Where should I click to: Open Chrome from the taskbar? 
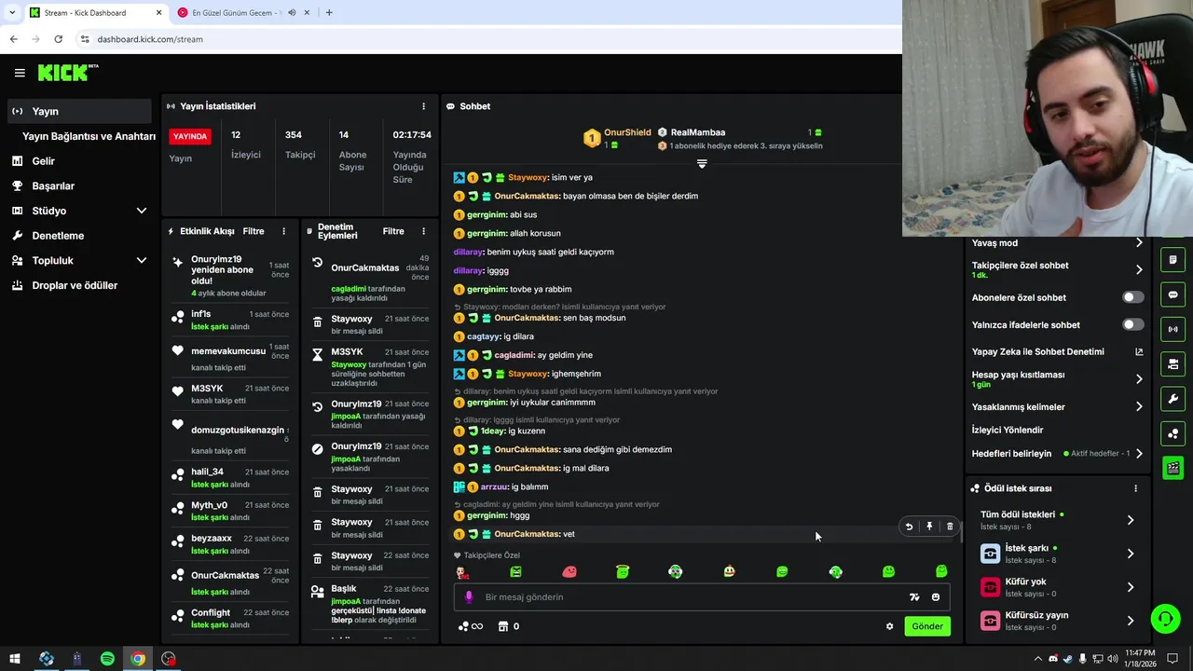138,659
